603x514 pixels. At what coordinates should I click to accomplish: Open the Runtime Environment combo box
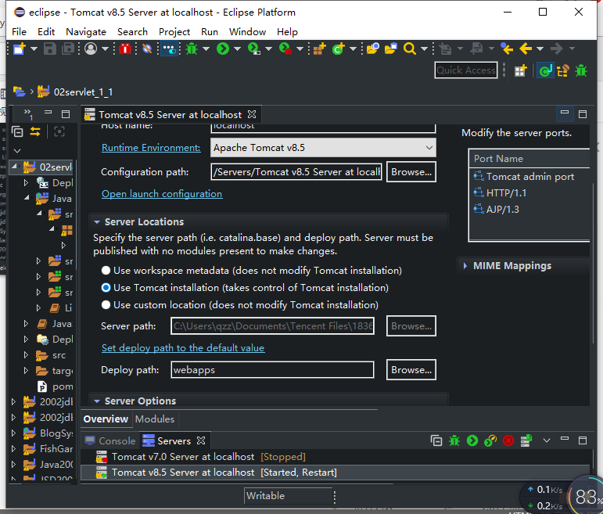[323, 148]
